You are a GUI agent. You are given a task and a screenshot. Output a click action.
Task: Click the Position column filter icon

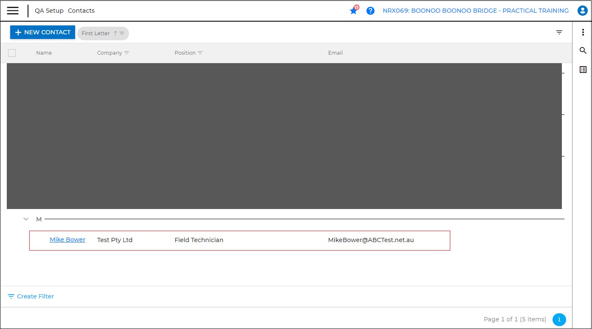(200, 53)
